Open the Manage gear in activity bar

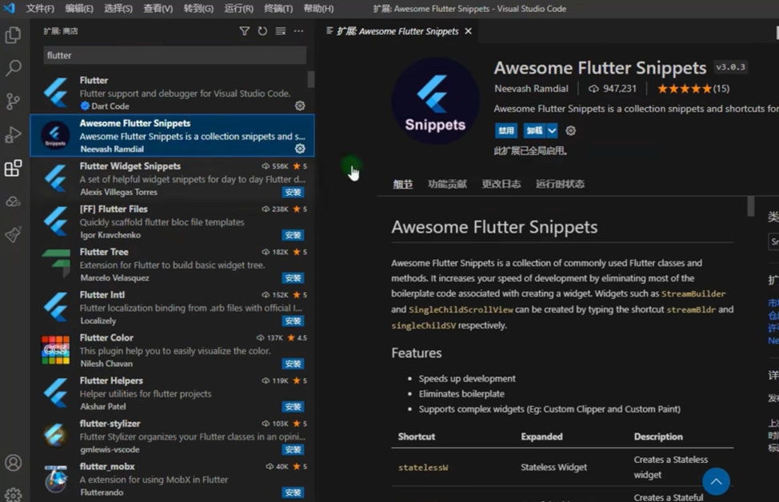tap(13, 494)
